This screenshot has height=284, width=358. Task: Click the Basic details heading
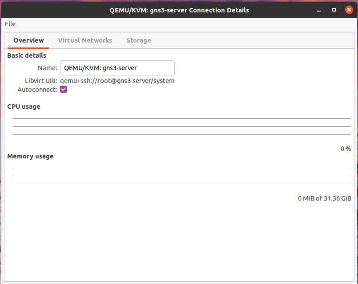(27, 55)
